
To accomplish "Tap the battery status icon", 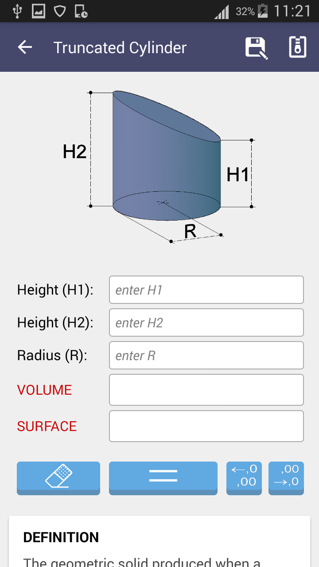I will [263, 11].
